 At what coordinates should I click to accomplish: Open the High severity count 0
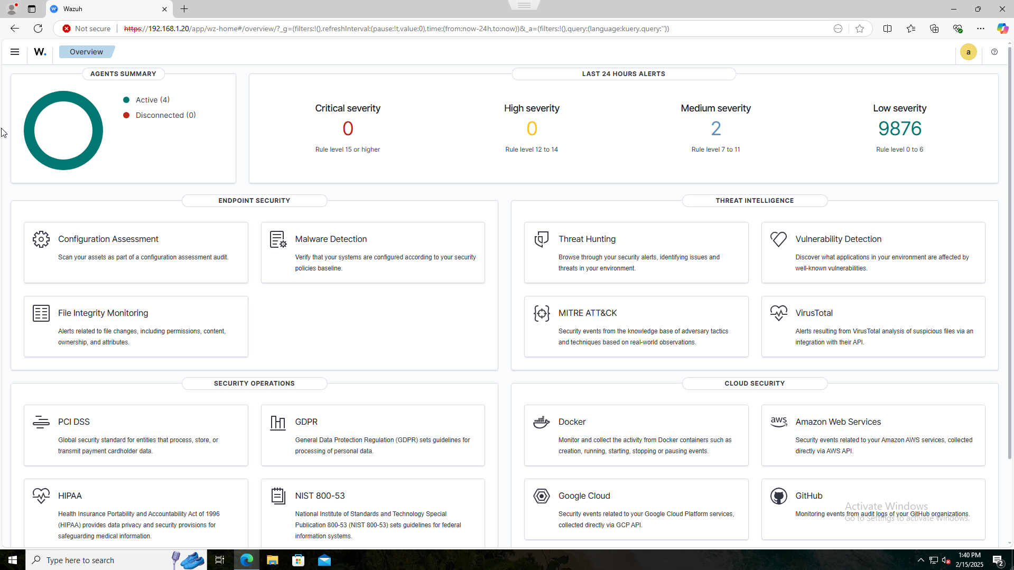click(532, 128)
